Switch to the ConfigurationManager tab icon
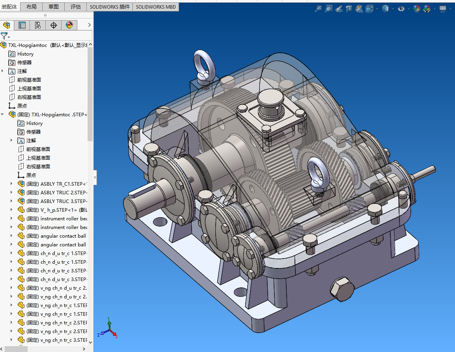The width and height of the screenshot is (455, 352). point(38,26)
